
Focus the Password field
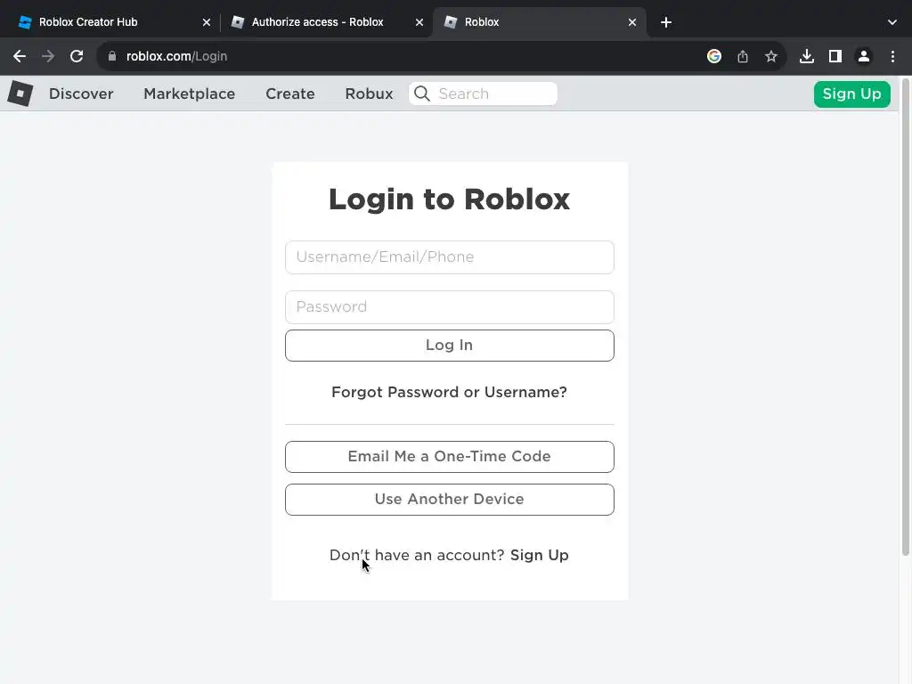(449, 307)
